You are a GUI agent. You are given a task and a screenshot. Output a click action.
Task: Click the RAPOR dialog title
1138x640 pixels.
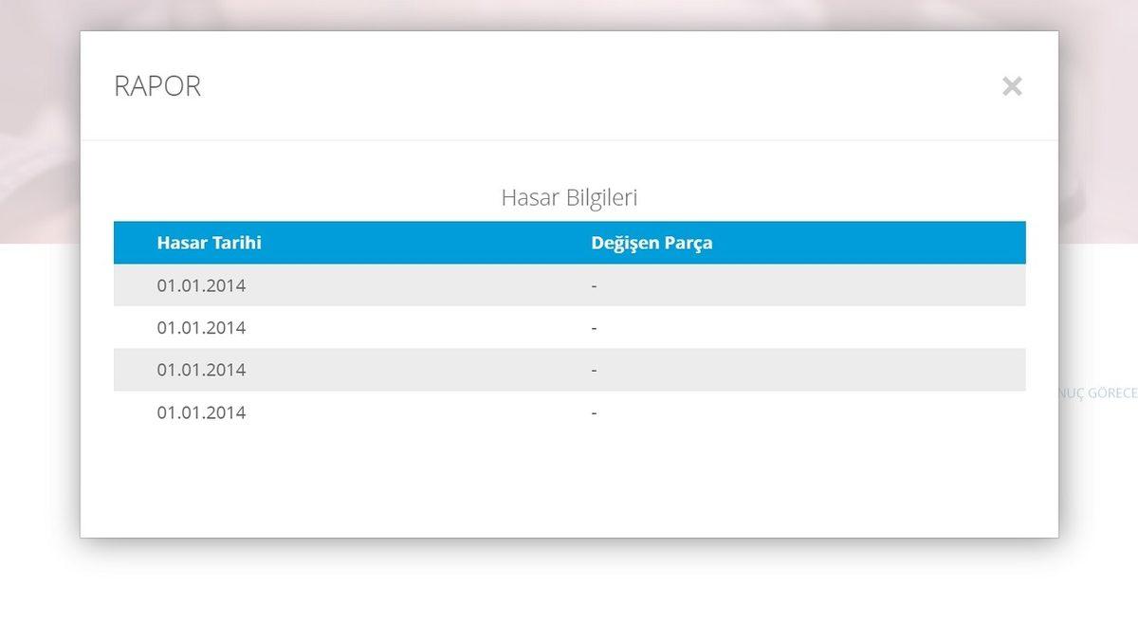tap(157, 86)
